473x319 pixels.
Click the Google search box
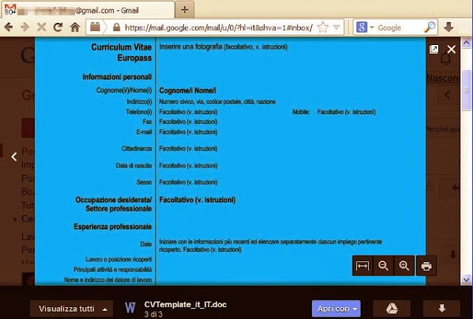(395, 27)
